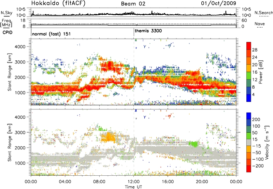The height and width of the screenshot is (189, 273).
Task: Click the "28" Power colorbar label
Action: [255, 50]
